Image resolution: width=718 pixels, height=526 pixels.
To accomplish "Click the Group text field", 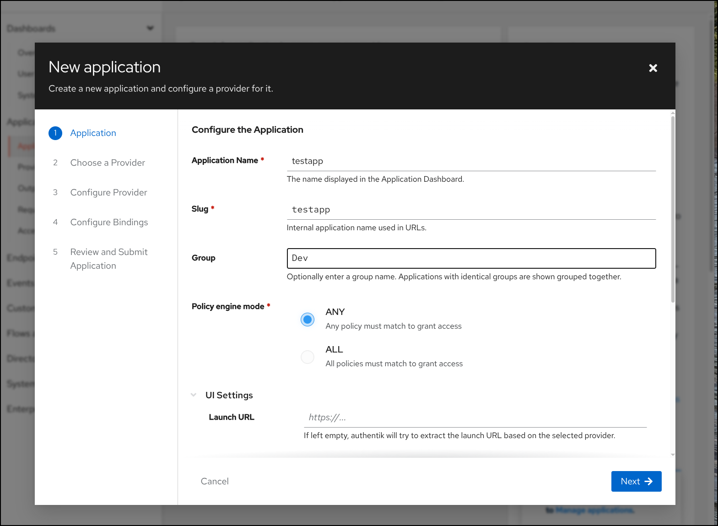I will point(471,258).
